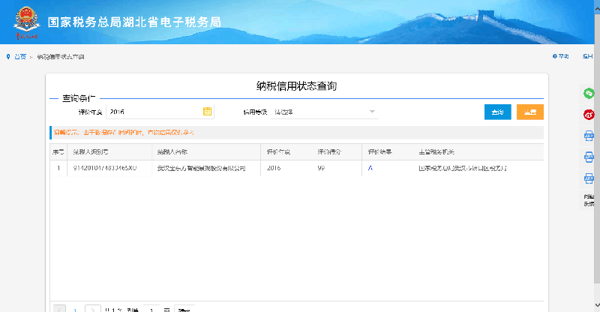Click the orange reset button
This screenshot has height=312, width=600.
(530, 112)
